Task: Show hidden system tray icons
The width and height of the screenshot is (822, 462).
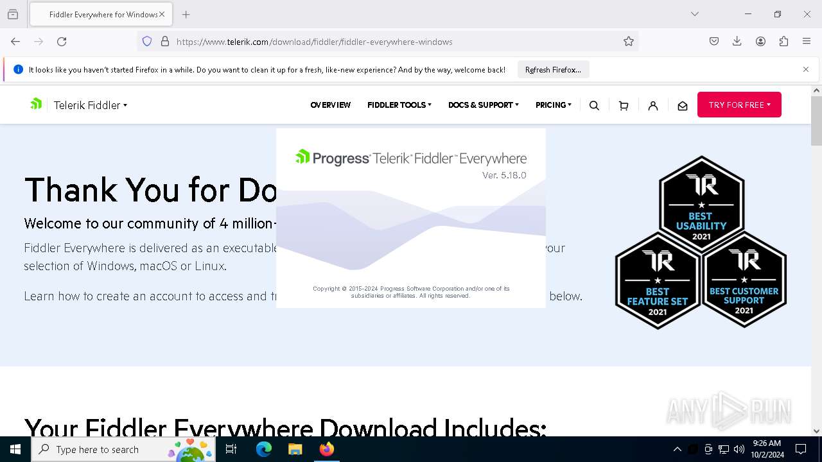Action: point(677,449)
